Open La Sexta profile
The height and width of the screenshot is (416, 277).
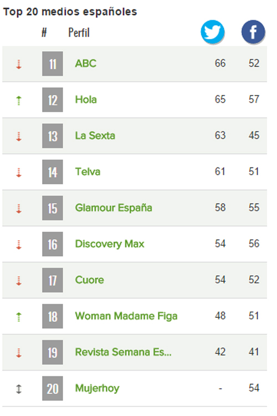(95, 135)
